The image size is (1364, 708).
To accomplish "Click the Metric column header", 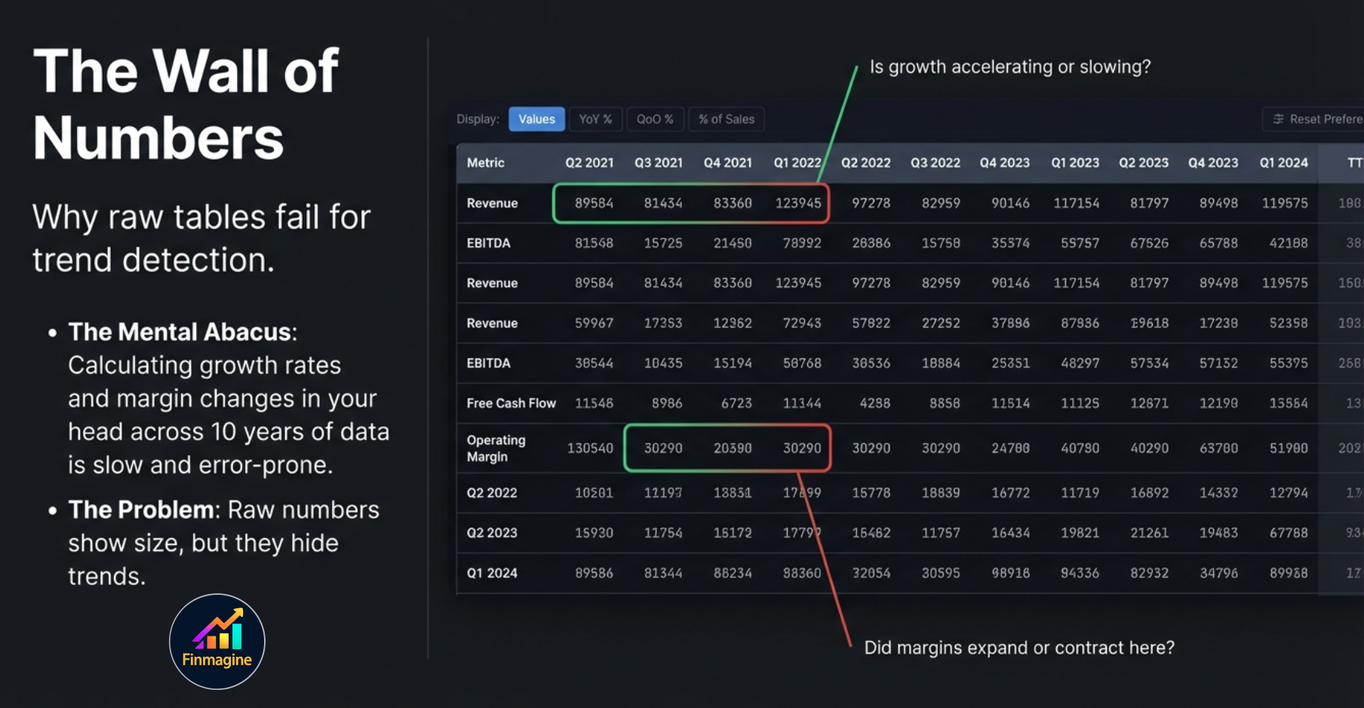I will [x=486, y=162].
